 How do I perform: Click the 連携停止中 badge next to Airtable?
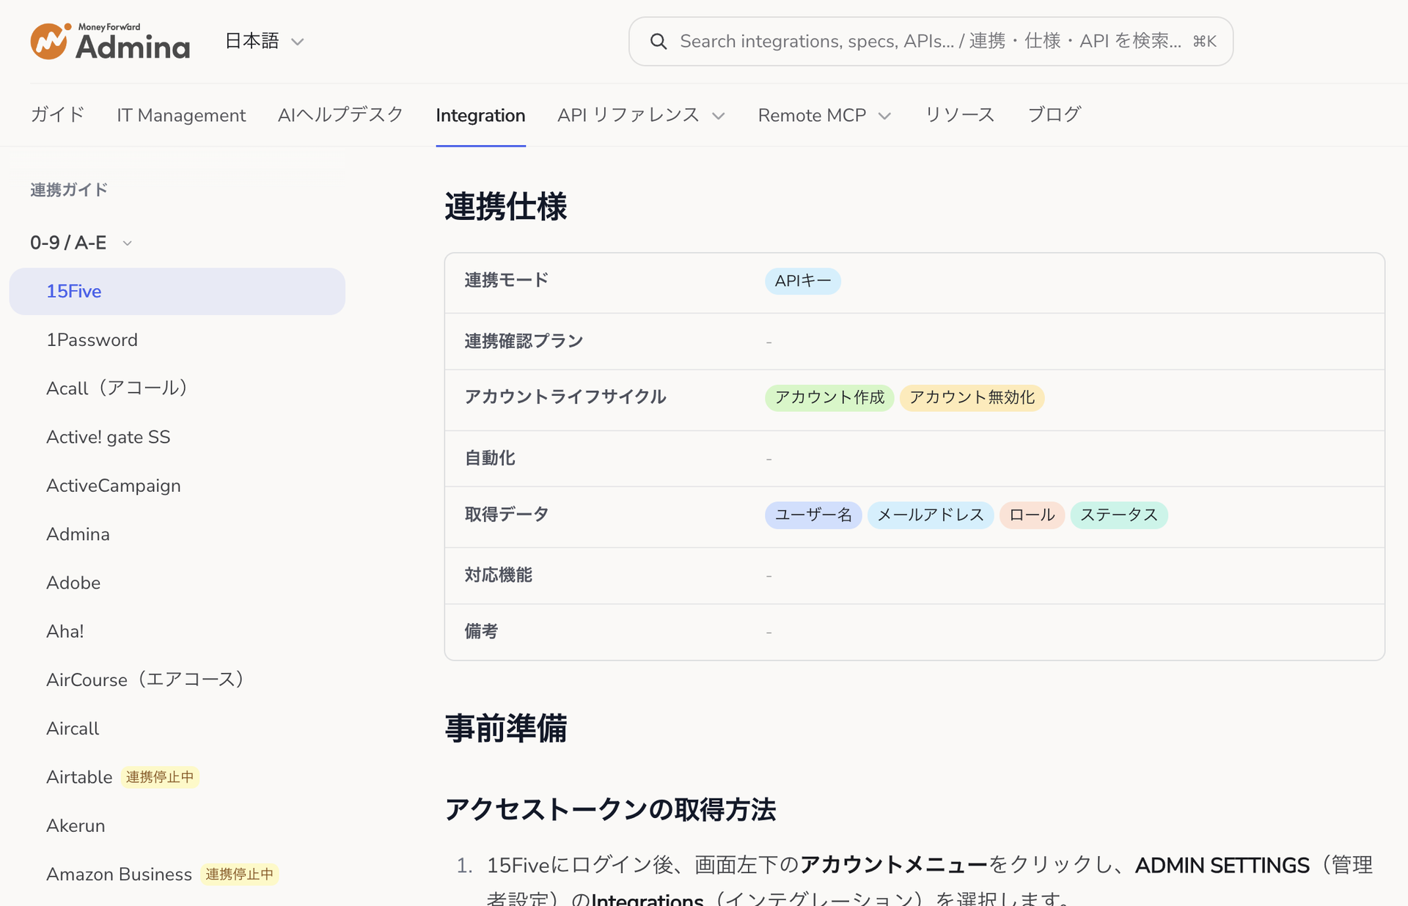[160, 777]
